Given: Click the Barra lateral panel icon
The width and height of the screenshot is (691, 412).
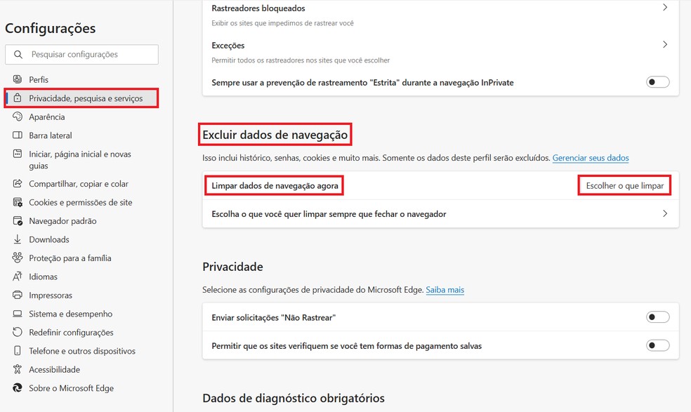Looking at the screenshot, I should pyautogui.click(x=17, y=135).
